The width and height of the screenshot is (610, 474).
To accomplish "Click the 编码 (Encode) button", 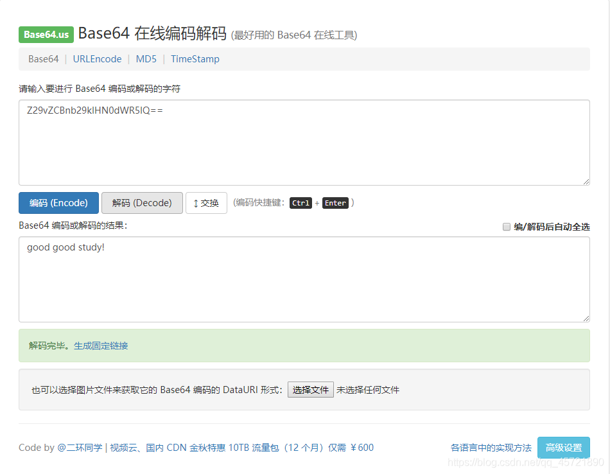I will [58, 203].
